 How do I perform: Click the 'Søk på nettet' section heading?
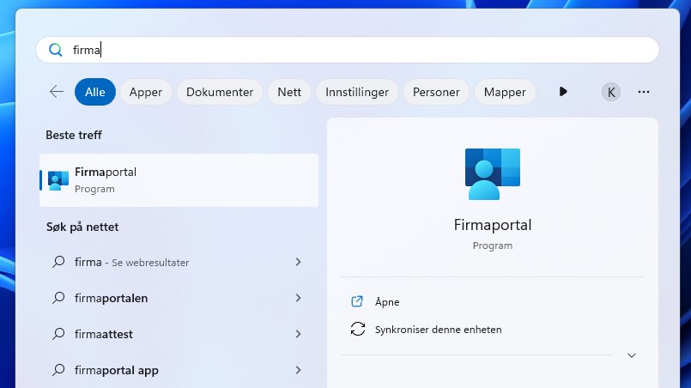[82, 227]
